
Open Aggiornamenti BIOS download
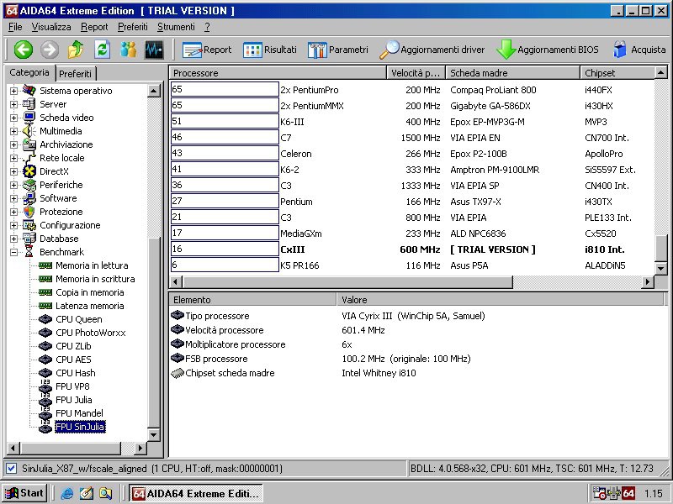click(x=548, y=50)
